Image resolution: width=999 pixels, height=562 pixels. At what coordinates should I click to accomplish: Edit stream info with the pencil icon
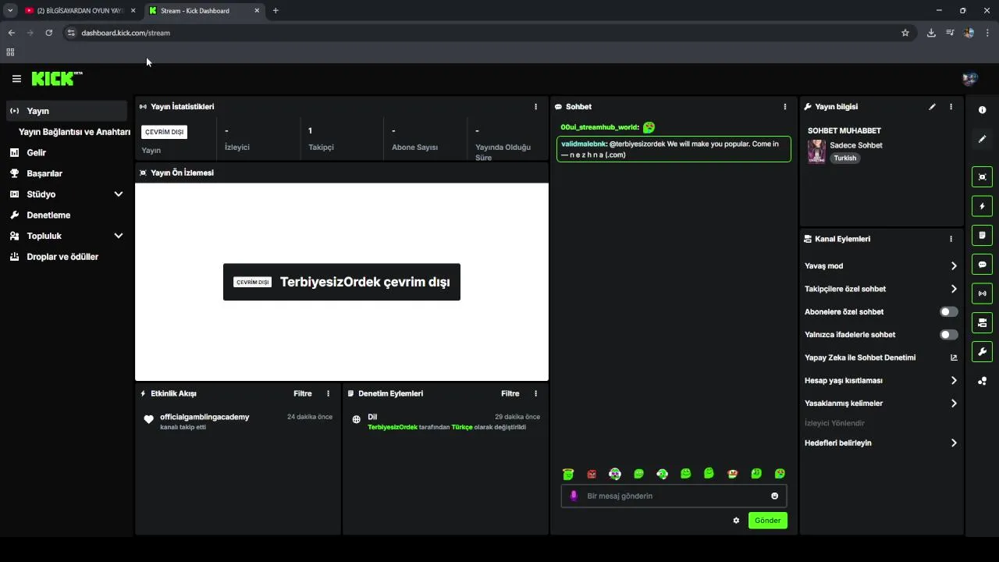(932, 107)
